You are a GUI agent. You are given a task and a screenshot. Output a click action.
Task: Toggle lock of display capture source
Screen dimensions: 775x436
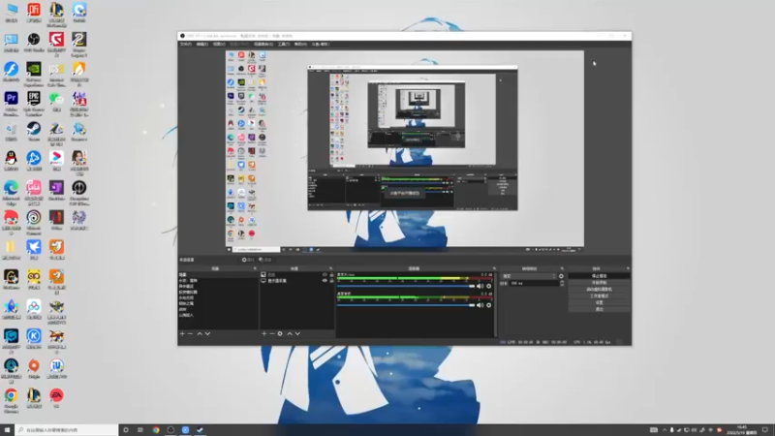click(x=331, y=280)
